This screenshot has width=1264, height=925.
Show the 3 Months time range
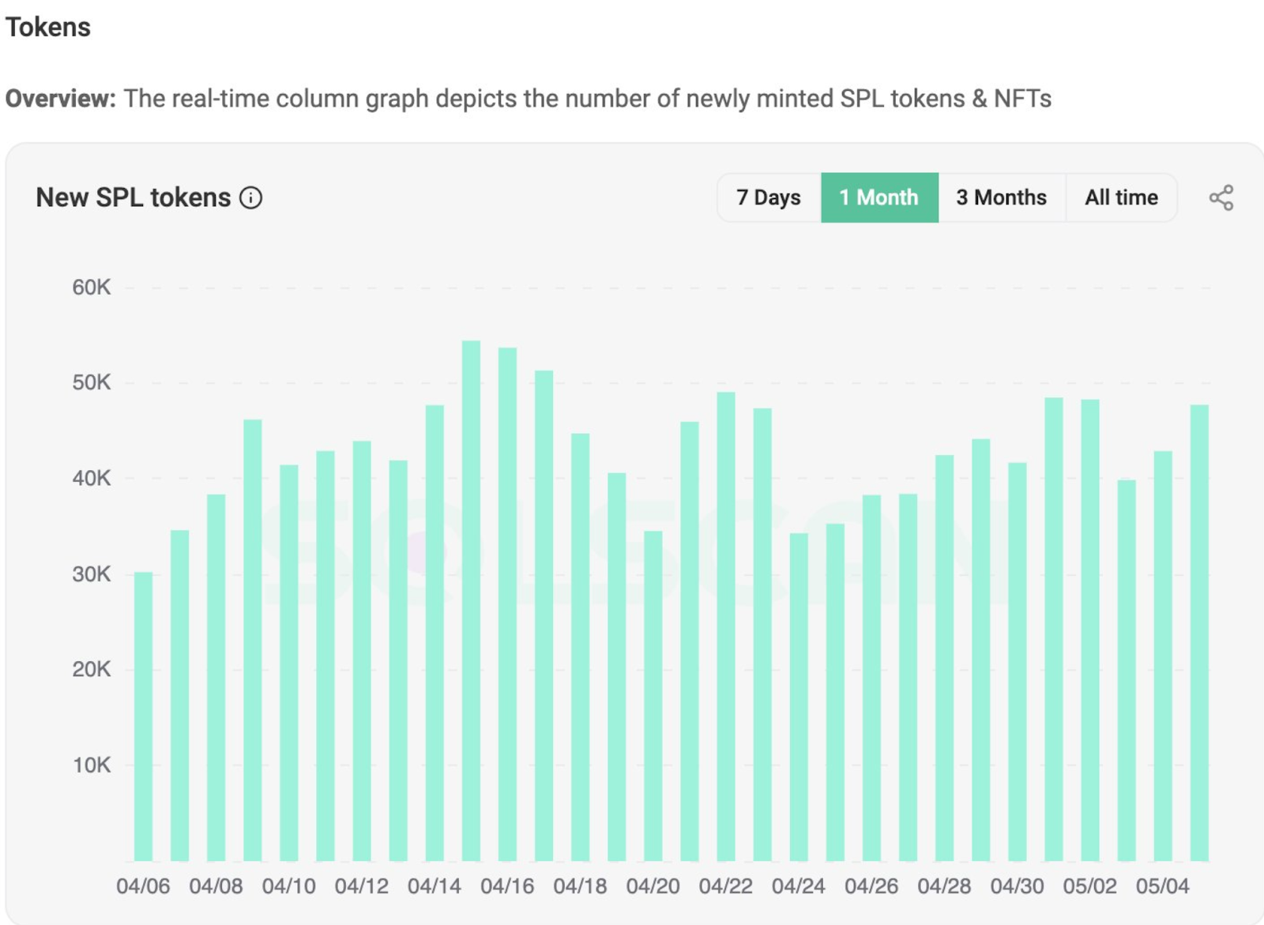(1002, 197)
